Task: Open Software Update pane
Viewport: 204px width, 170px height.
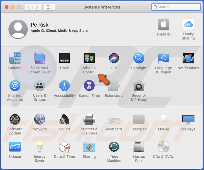Action: (x=15, y=120)
